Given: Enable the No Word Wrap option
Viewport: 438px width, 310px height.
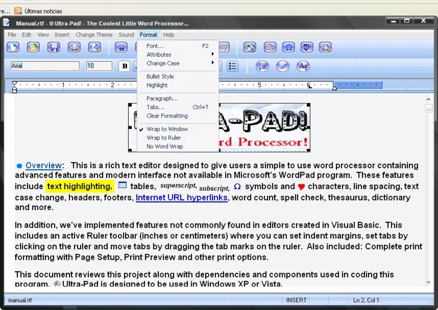Looking at the screenshot, I should 178,146.
